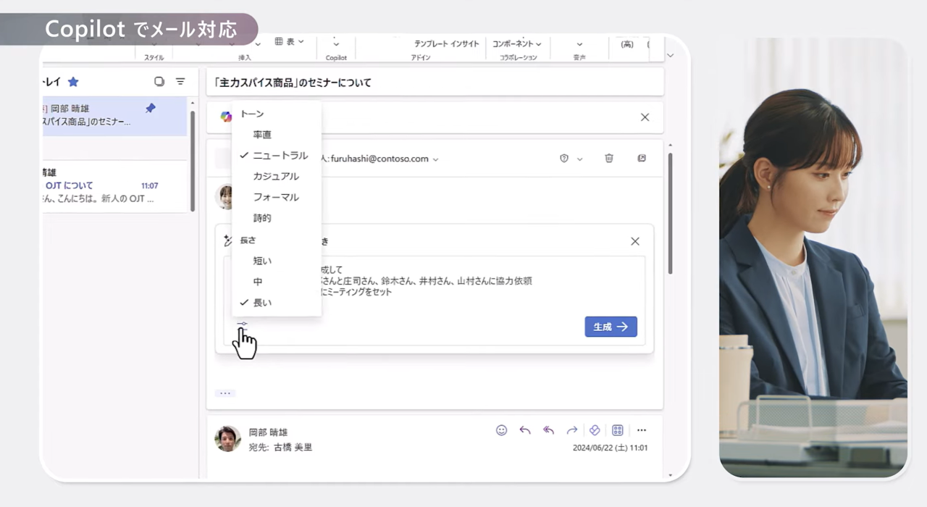The width and height of the screenshot is (927, 507).
Task: Click the email subject field
Action: coord(435,82)
